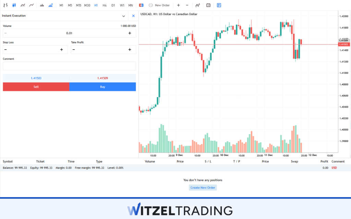Image resolution: width=351 pixels, height=219 pixels.
Task: Select the line chart type icon
Action: (31, 5)
